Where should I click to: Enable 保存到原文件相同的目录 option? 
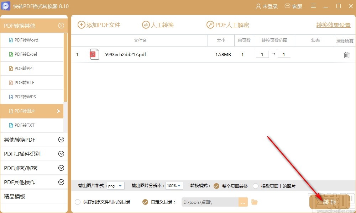point(78,202)
